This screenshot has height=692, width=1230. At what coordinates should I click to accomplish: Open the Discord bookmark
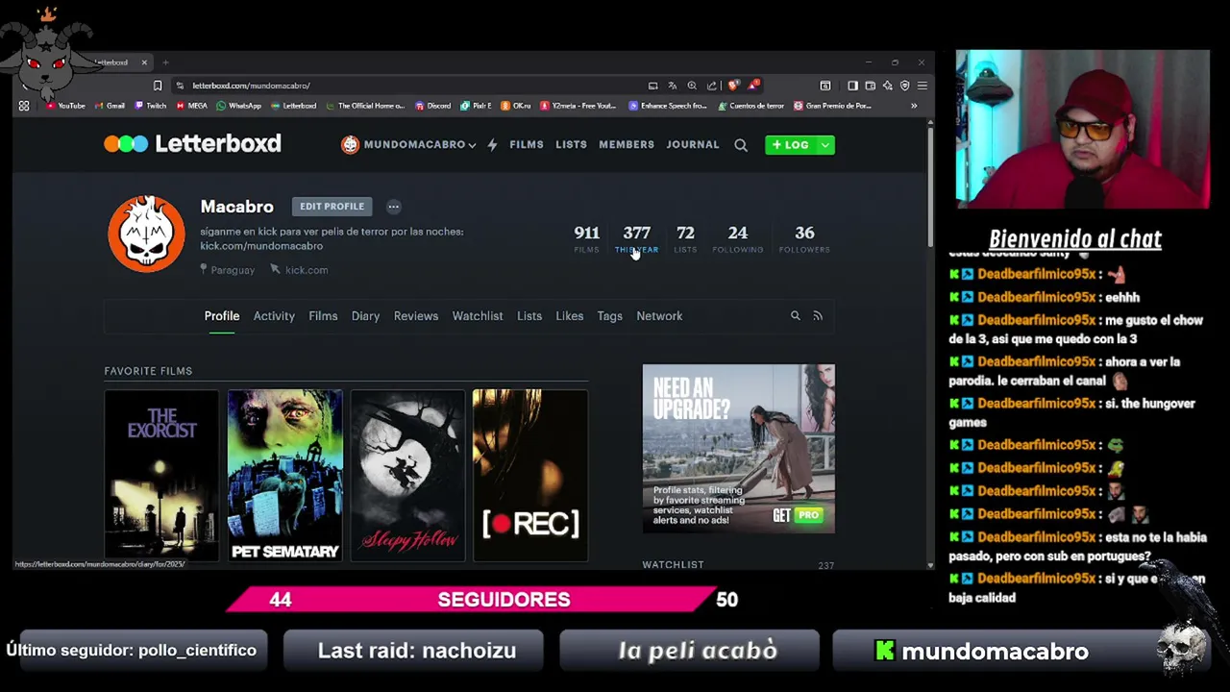point(433,106)
